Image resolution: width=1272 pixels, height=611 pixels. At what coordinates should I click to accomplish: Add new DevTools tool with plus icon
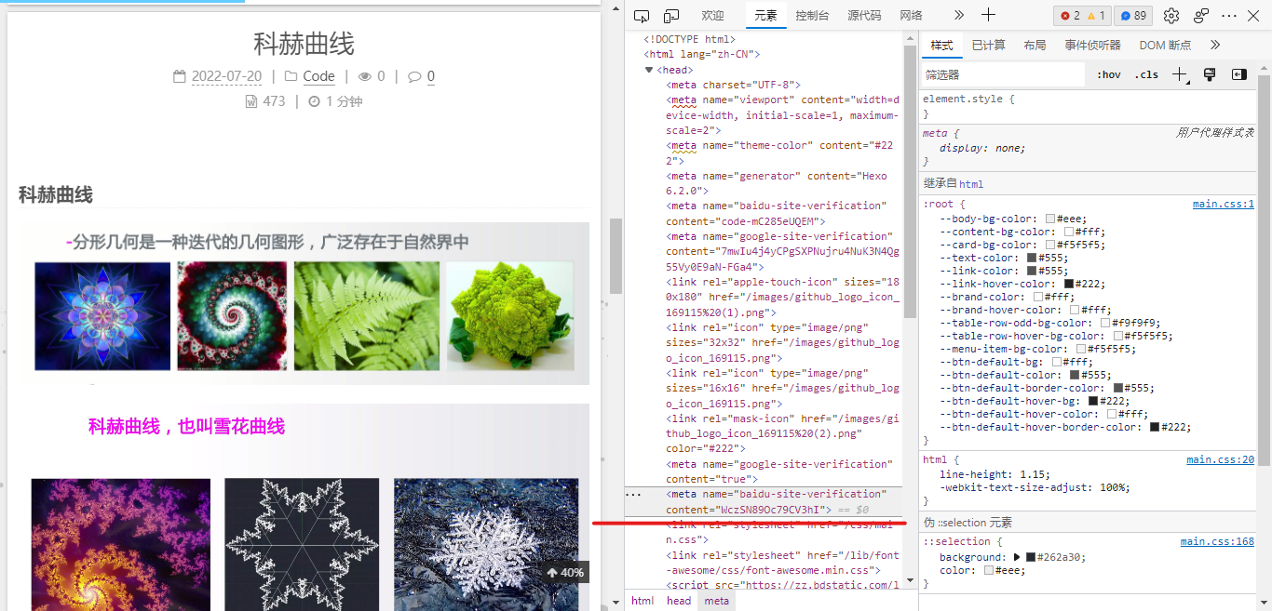coord(989,16)
